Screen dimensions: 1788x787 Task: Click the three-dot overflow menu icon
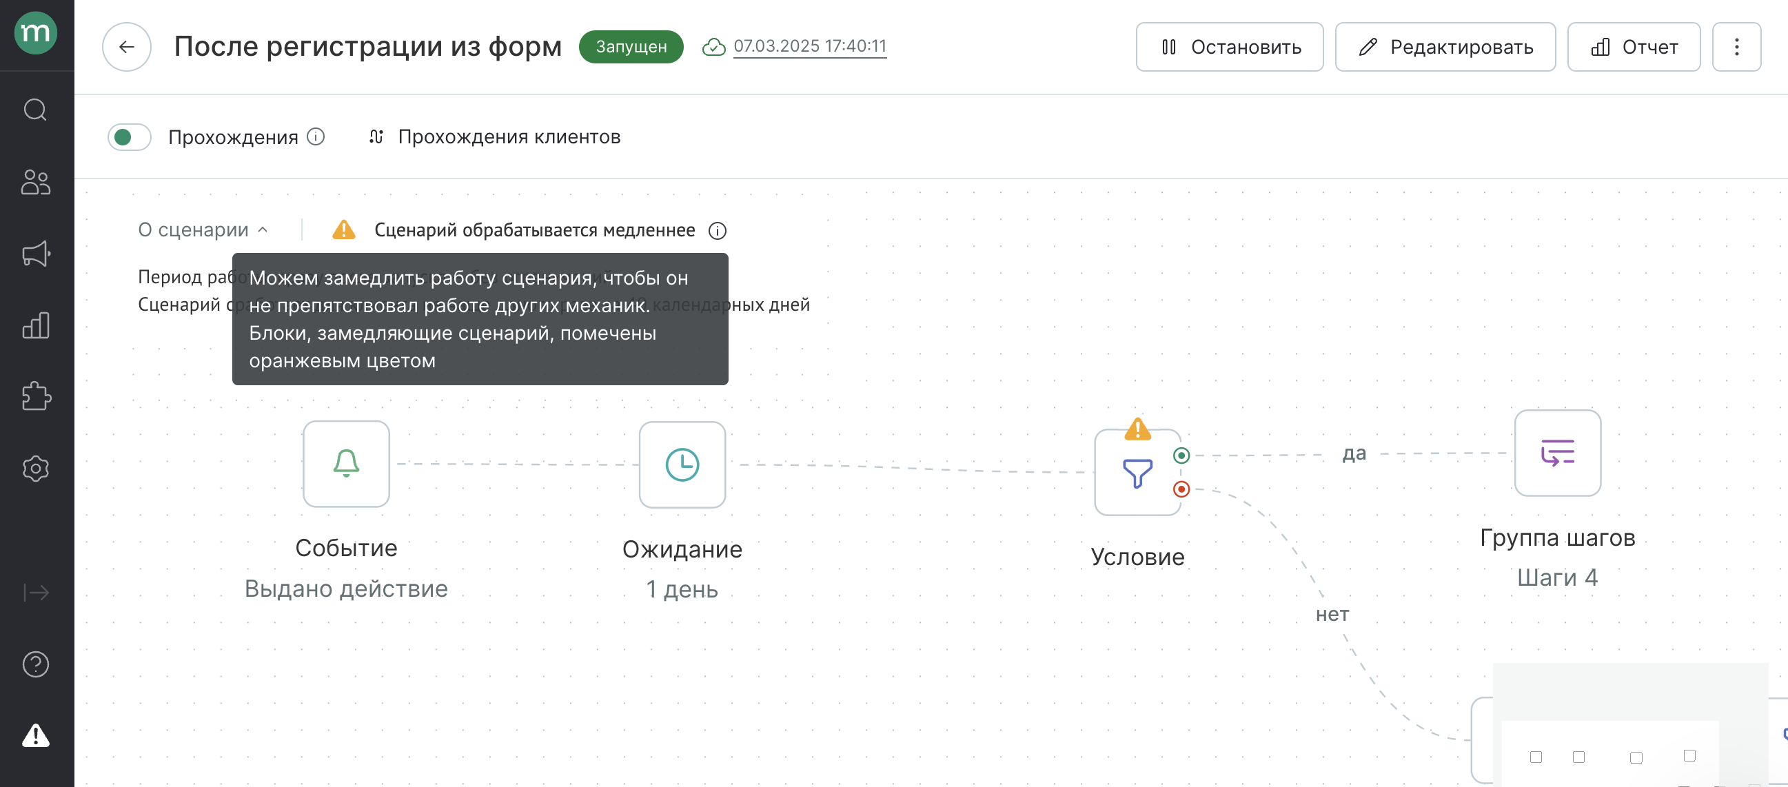coord(1738,45)
